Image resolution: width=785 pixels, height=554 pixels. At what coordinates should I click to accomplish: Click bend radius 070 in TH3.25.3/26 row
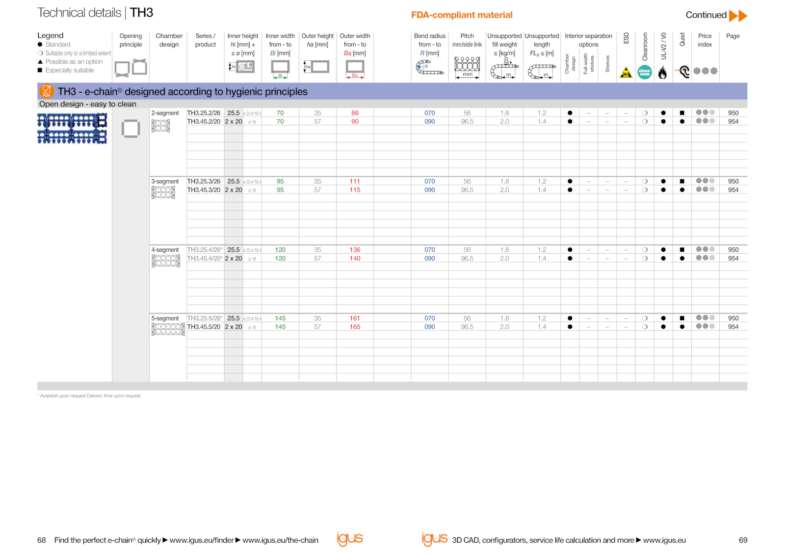point(430,182)
